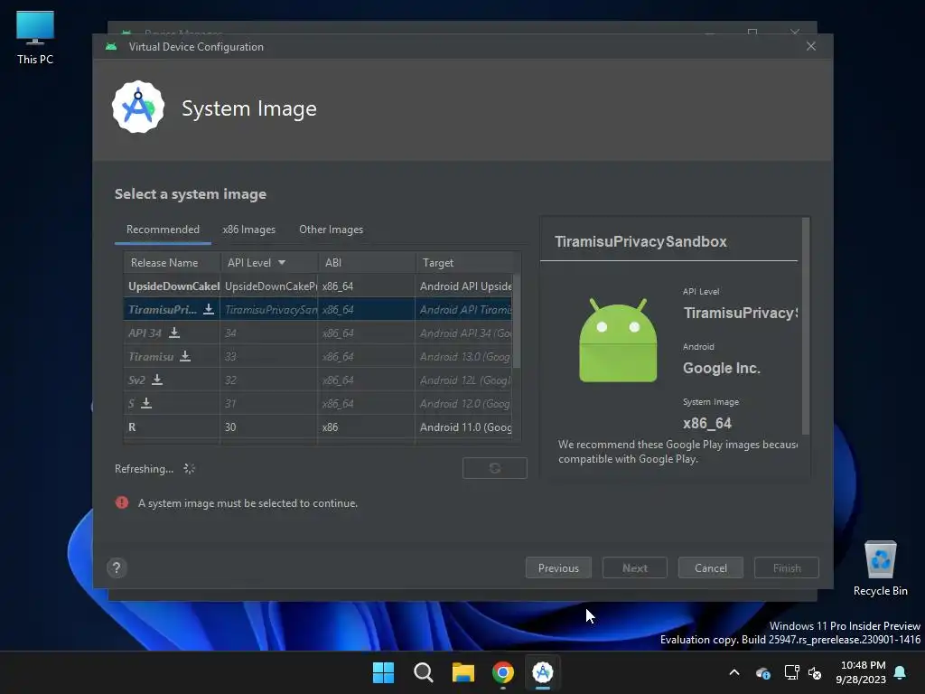This screenshot has width=925, height=694.
Task: Click the Previous button
Action: point(558,567)
